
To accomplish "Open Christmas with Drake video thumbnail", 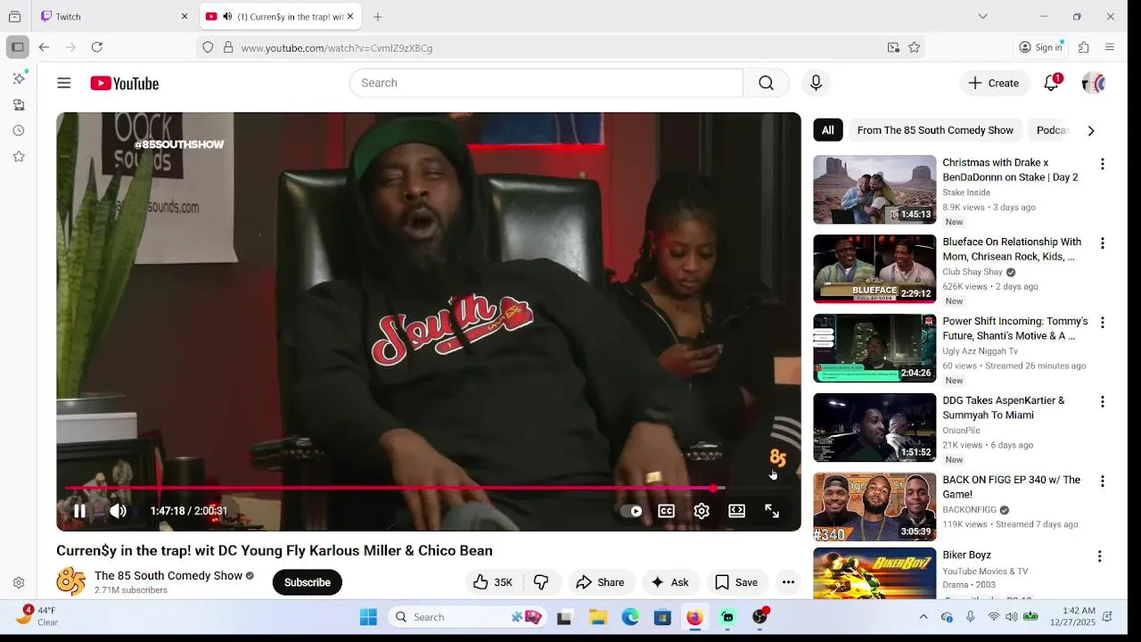I will coord(874,190).
